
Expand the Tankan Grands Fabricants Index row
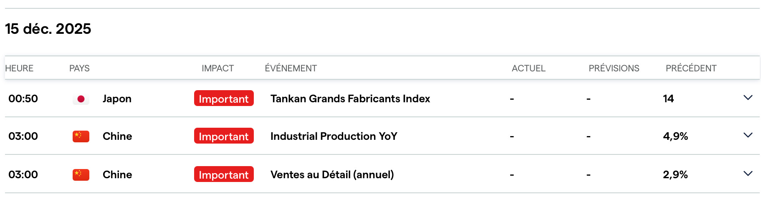pyautogui.click(x=748, y=98)
